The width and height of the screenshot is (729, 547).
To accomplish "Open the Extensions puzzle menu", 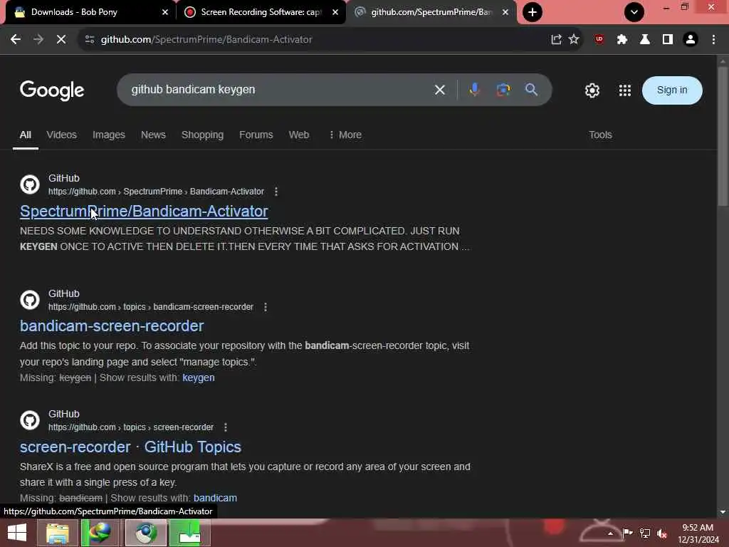I will [x=622, y=40].
